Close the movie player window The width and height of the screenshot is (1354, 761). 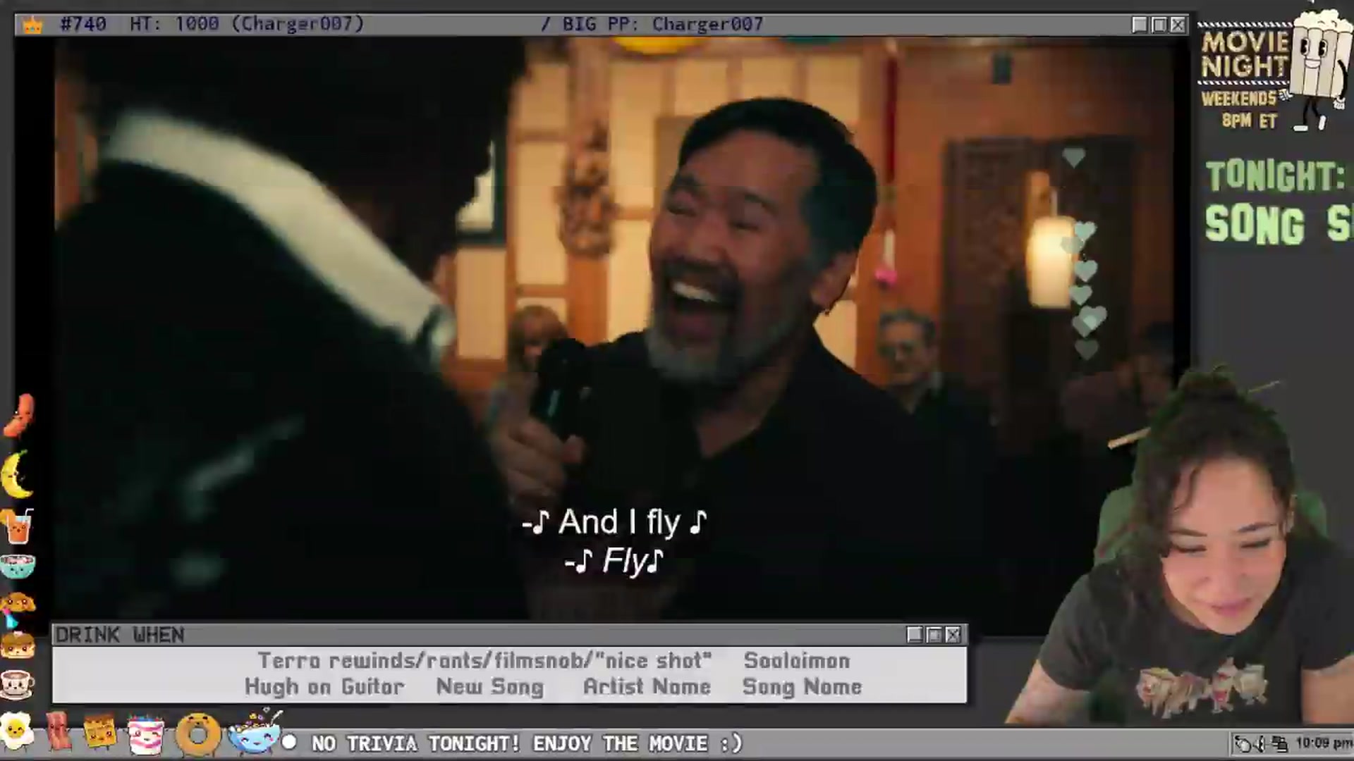pos(1178,25)
